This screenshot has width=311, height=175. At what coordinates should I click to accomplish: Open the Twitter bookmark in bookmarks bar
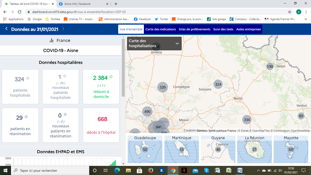pyautogui.click(x=161, y=19)
